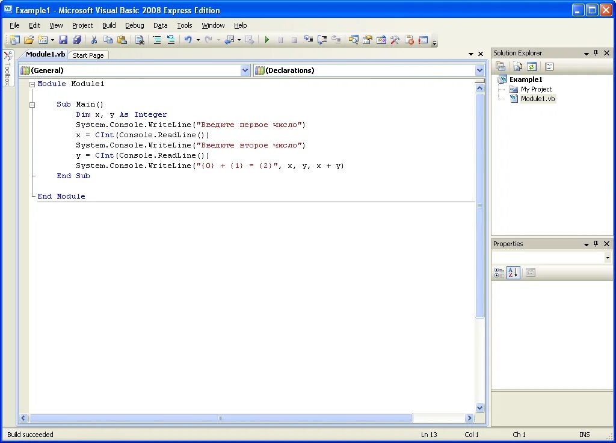Open the Project menu
The image size is (616, 443).
pyautogui.click(x=82, y=25)
